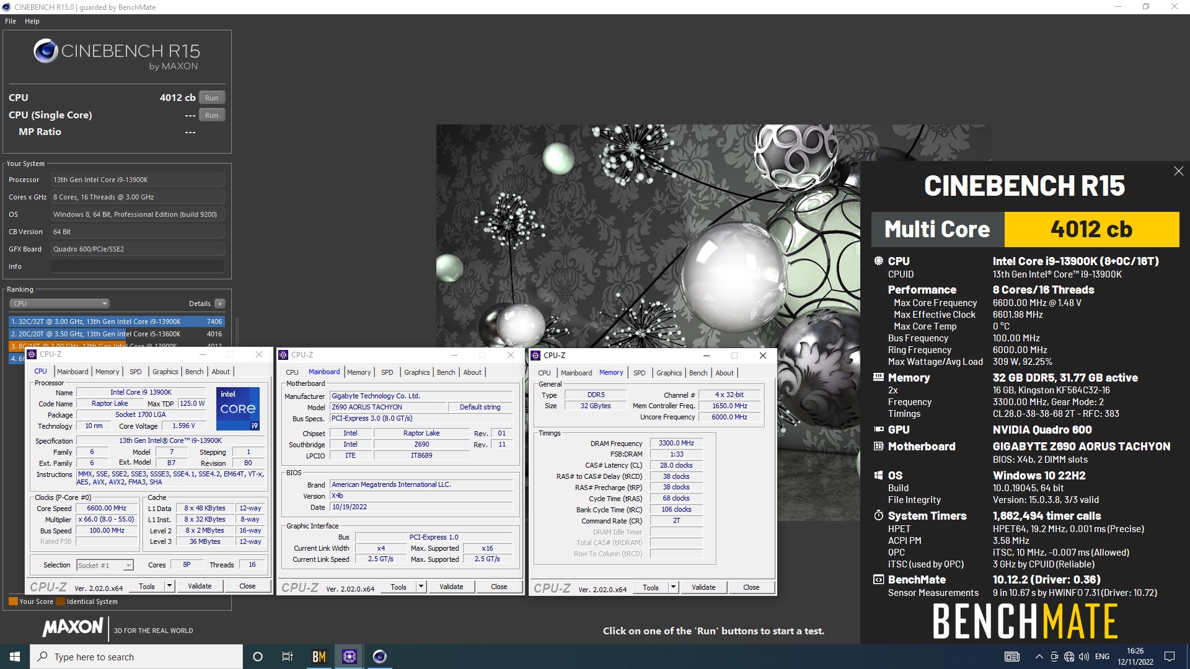Run the CPU multi-core test
The image size is (1190, 669).
coord(212,98)
